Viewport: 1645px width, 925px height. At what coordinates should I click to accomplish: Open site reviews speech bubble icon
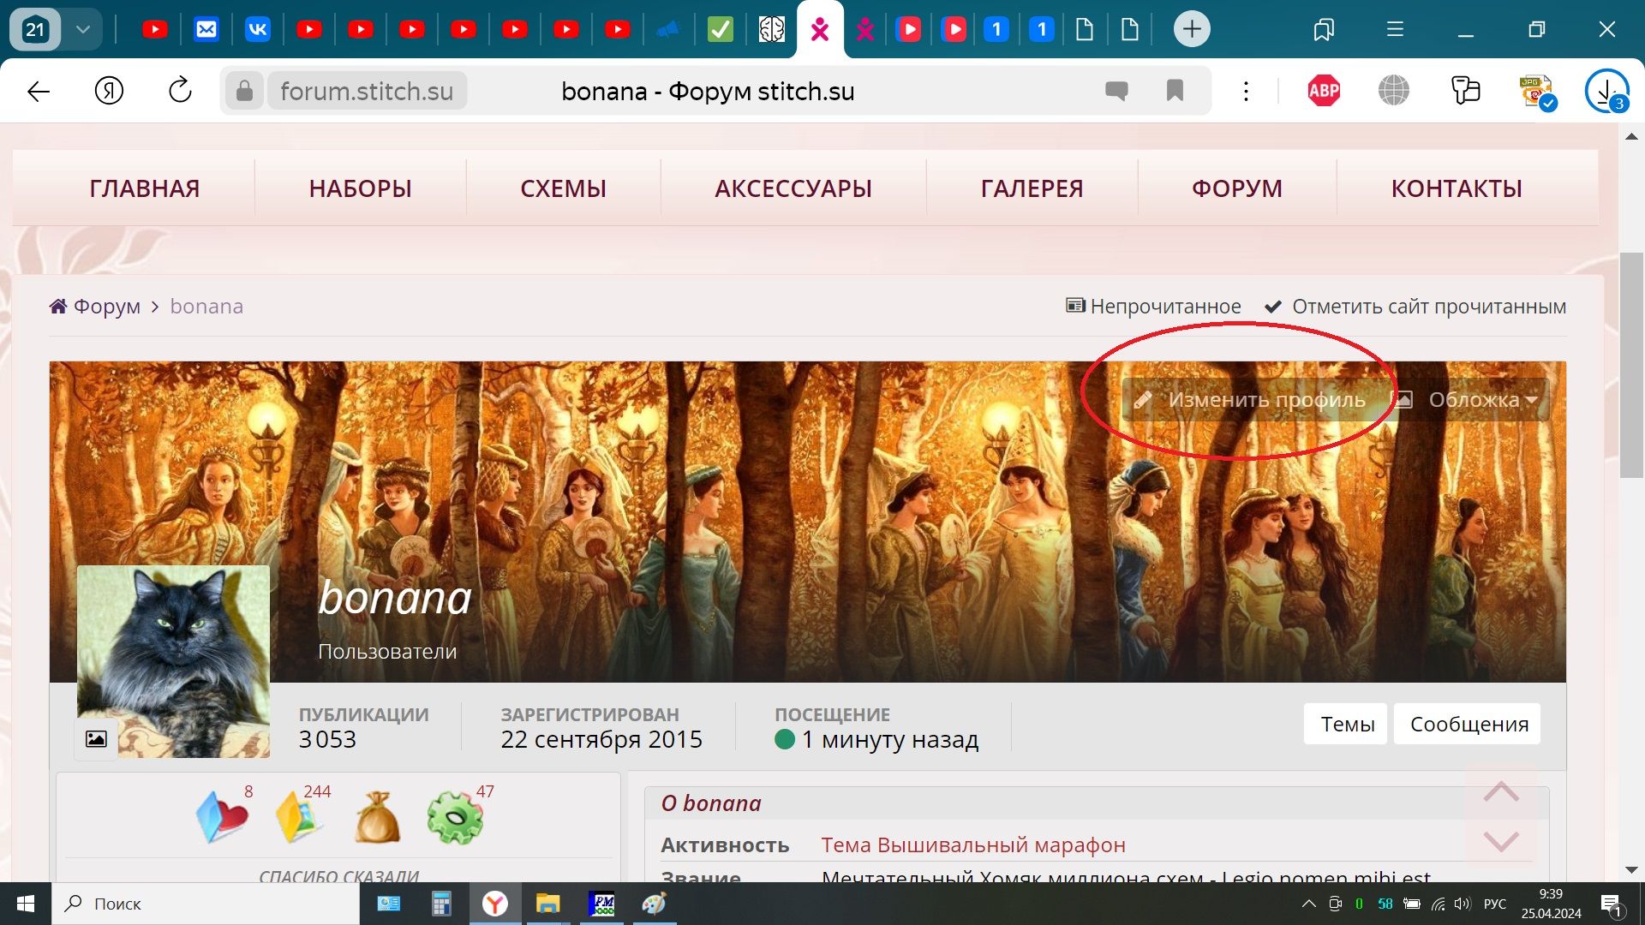pos(1116,91)
